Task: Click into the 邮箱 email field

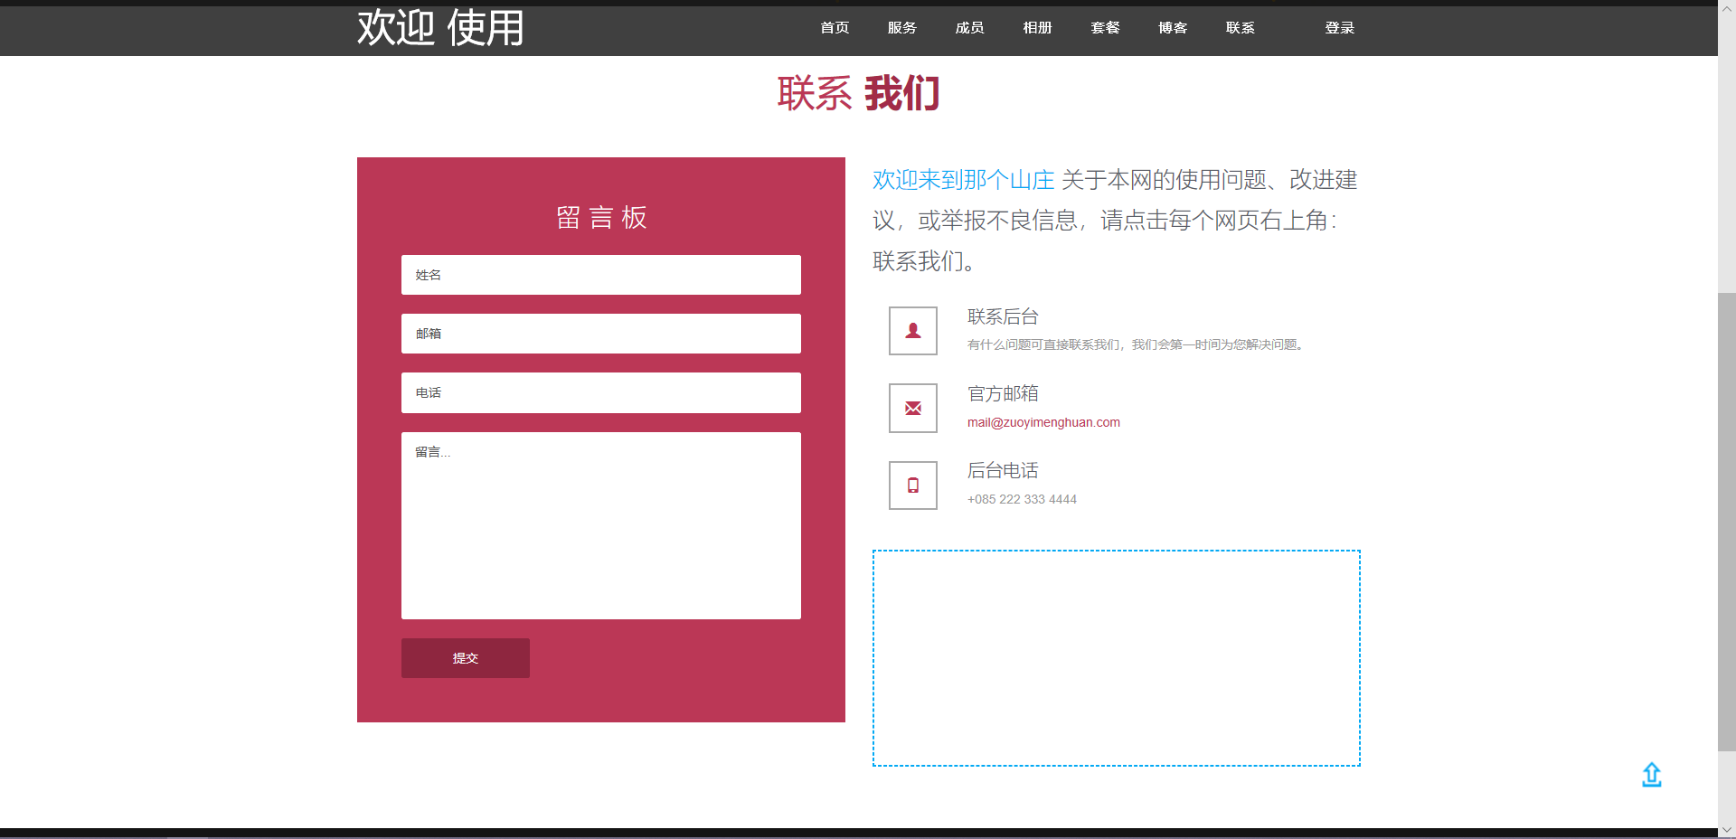Action: click(x=600, y=334)
